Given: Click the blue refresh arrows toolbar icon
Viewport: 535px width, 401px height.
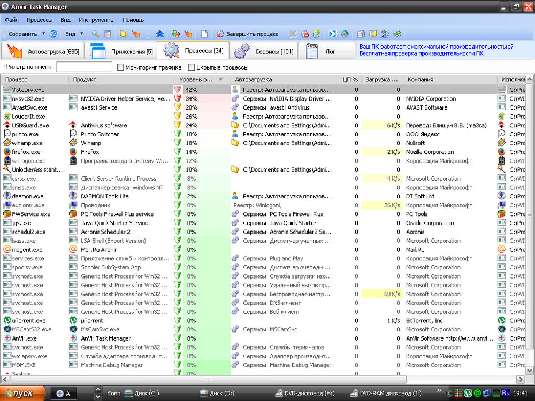Looking at the screenshot, I should [x=53, y=34].
